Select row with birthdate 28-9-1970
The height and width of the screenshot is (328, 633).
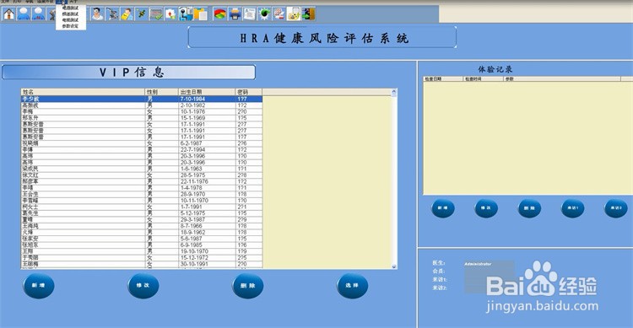click(141, 194)
